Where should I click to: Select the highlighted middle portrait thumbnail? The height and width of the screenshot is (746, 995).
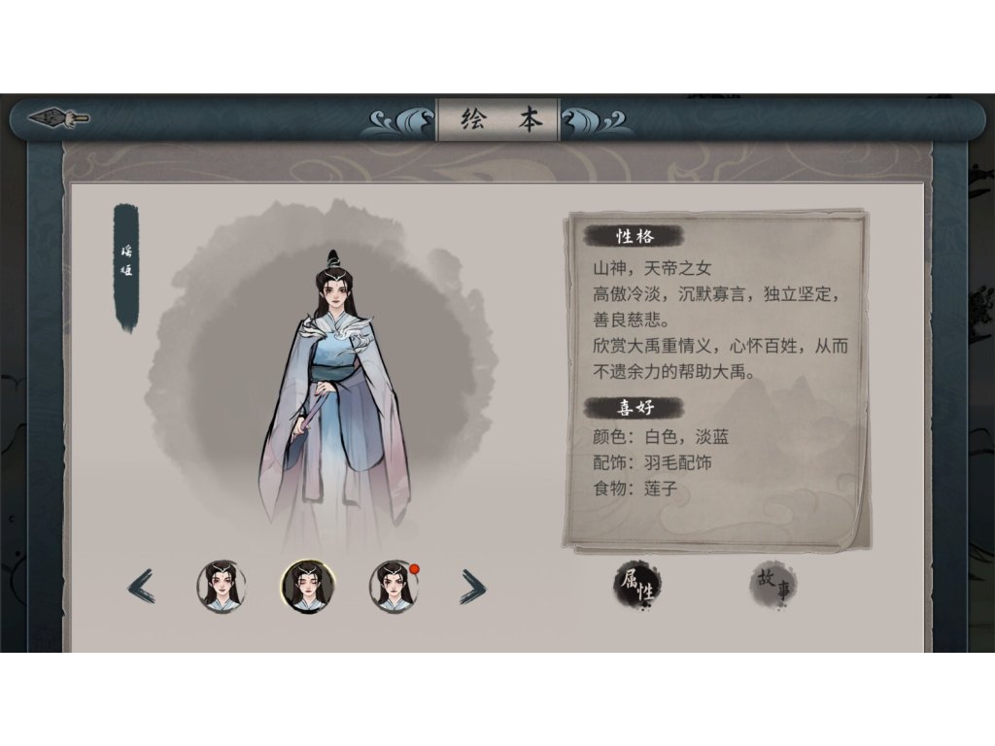click(x=308, y=586)
